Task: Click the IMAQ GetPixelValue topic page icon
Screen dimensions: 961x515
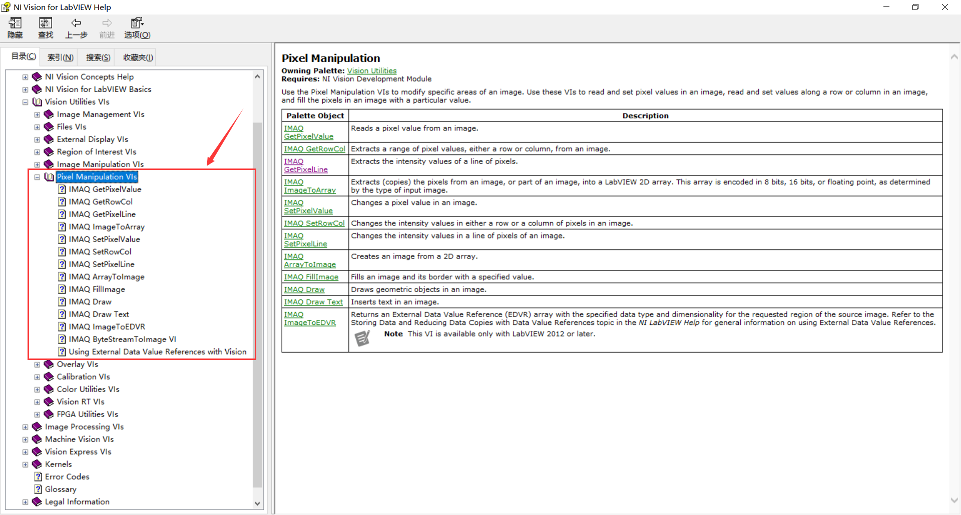Action: pos(62,189)
